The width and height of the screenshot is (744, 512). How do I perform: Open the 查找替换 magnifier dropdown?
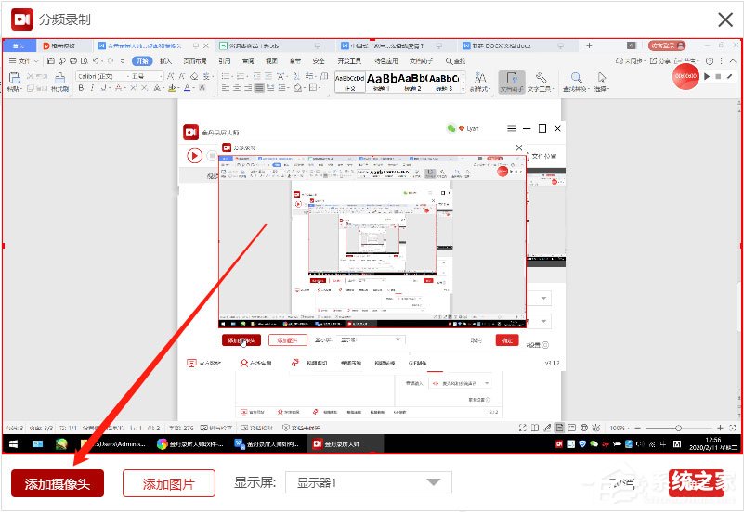pyautogui.click(x=576, y=82)
